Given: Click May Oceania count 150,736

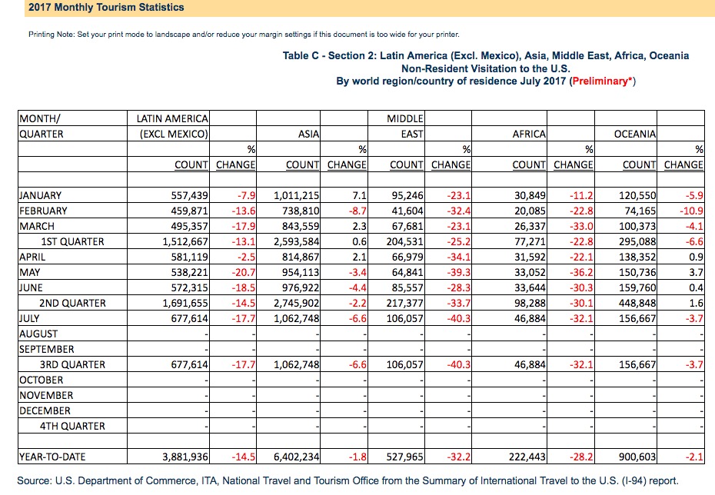Looking at the screenshot, I should point(637,273).
